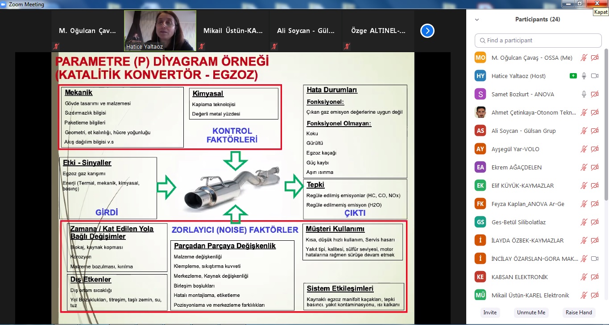Click the camera icon on Hatice Yaltaoz's row
Viewport: 609px width, 325px height.
(594, 76)
